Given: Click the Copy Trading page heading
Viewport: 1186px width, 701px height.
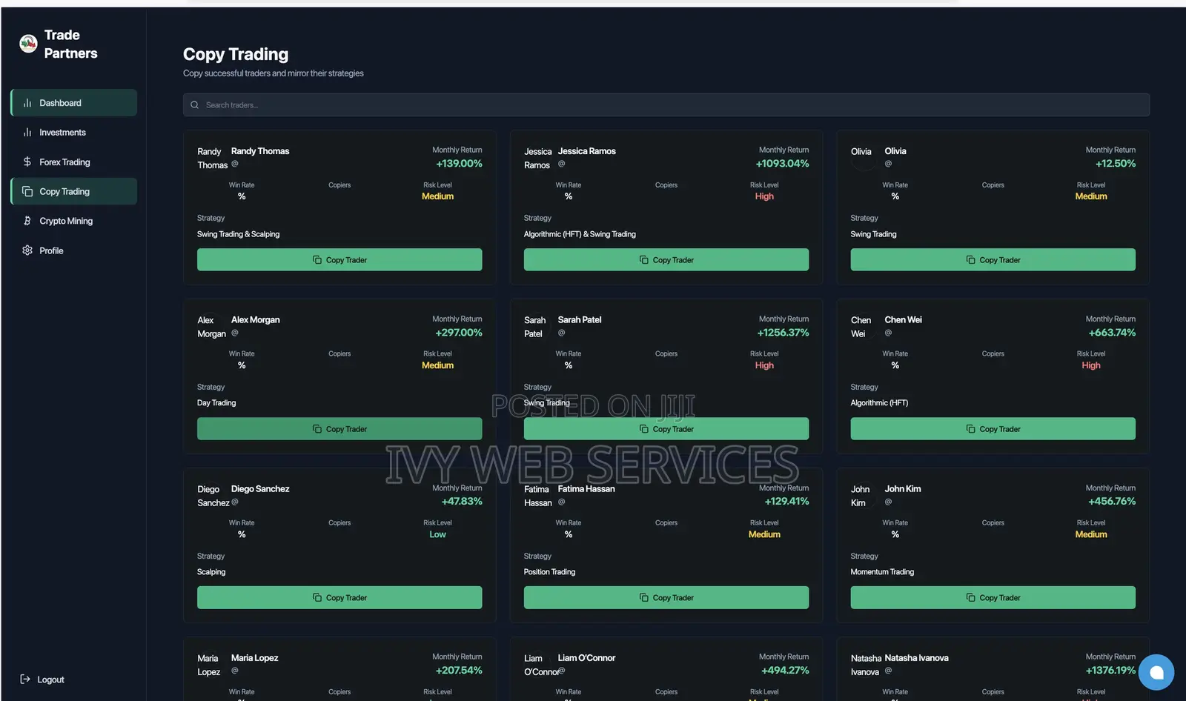Looking at the screenshot, I should [x=236, y=54].
